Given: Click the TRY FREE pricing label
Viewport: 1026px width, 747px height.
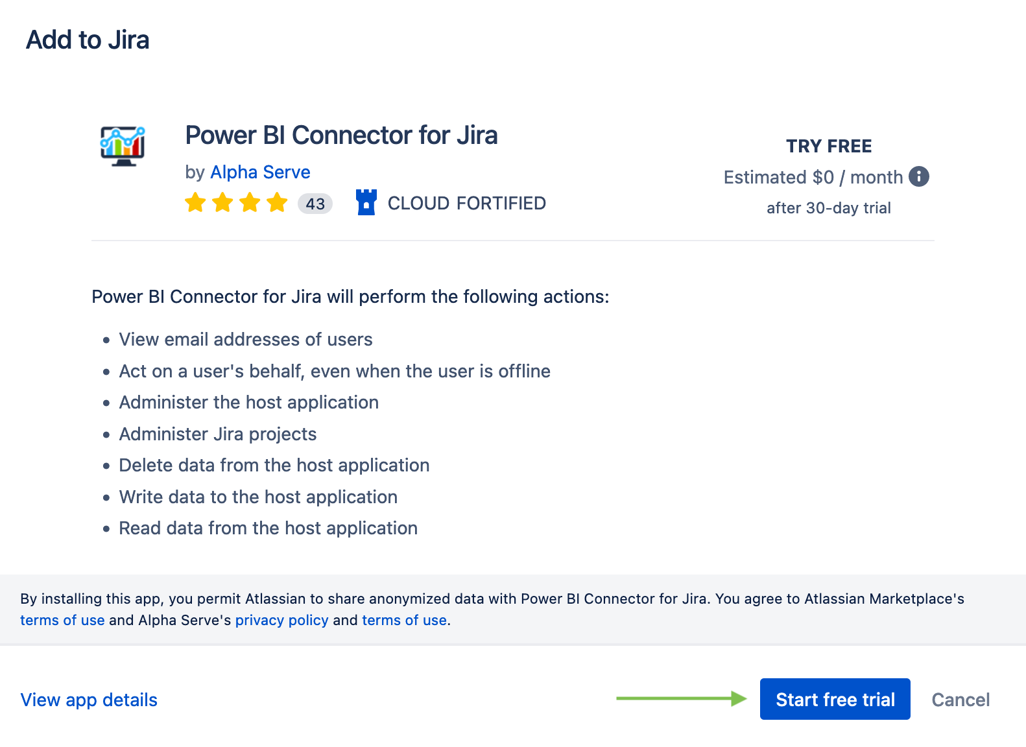Looking at the screenshot, I should tap(829, 146).
